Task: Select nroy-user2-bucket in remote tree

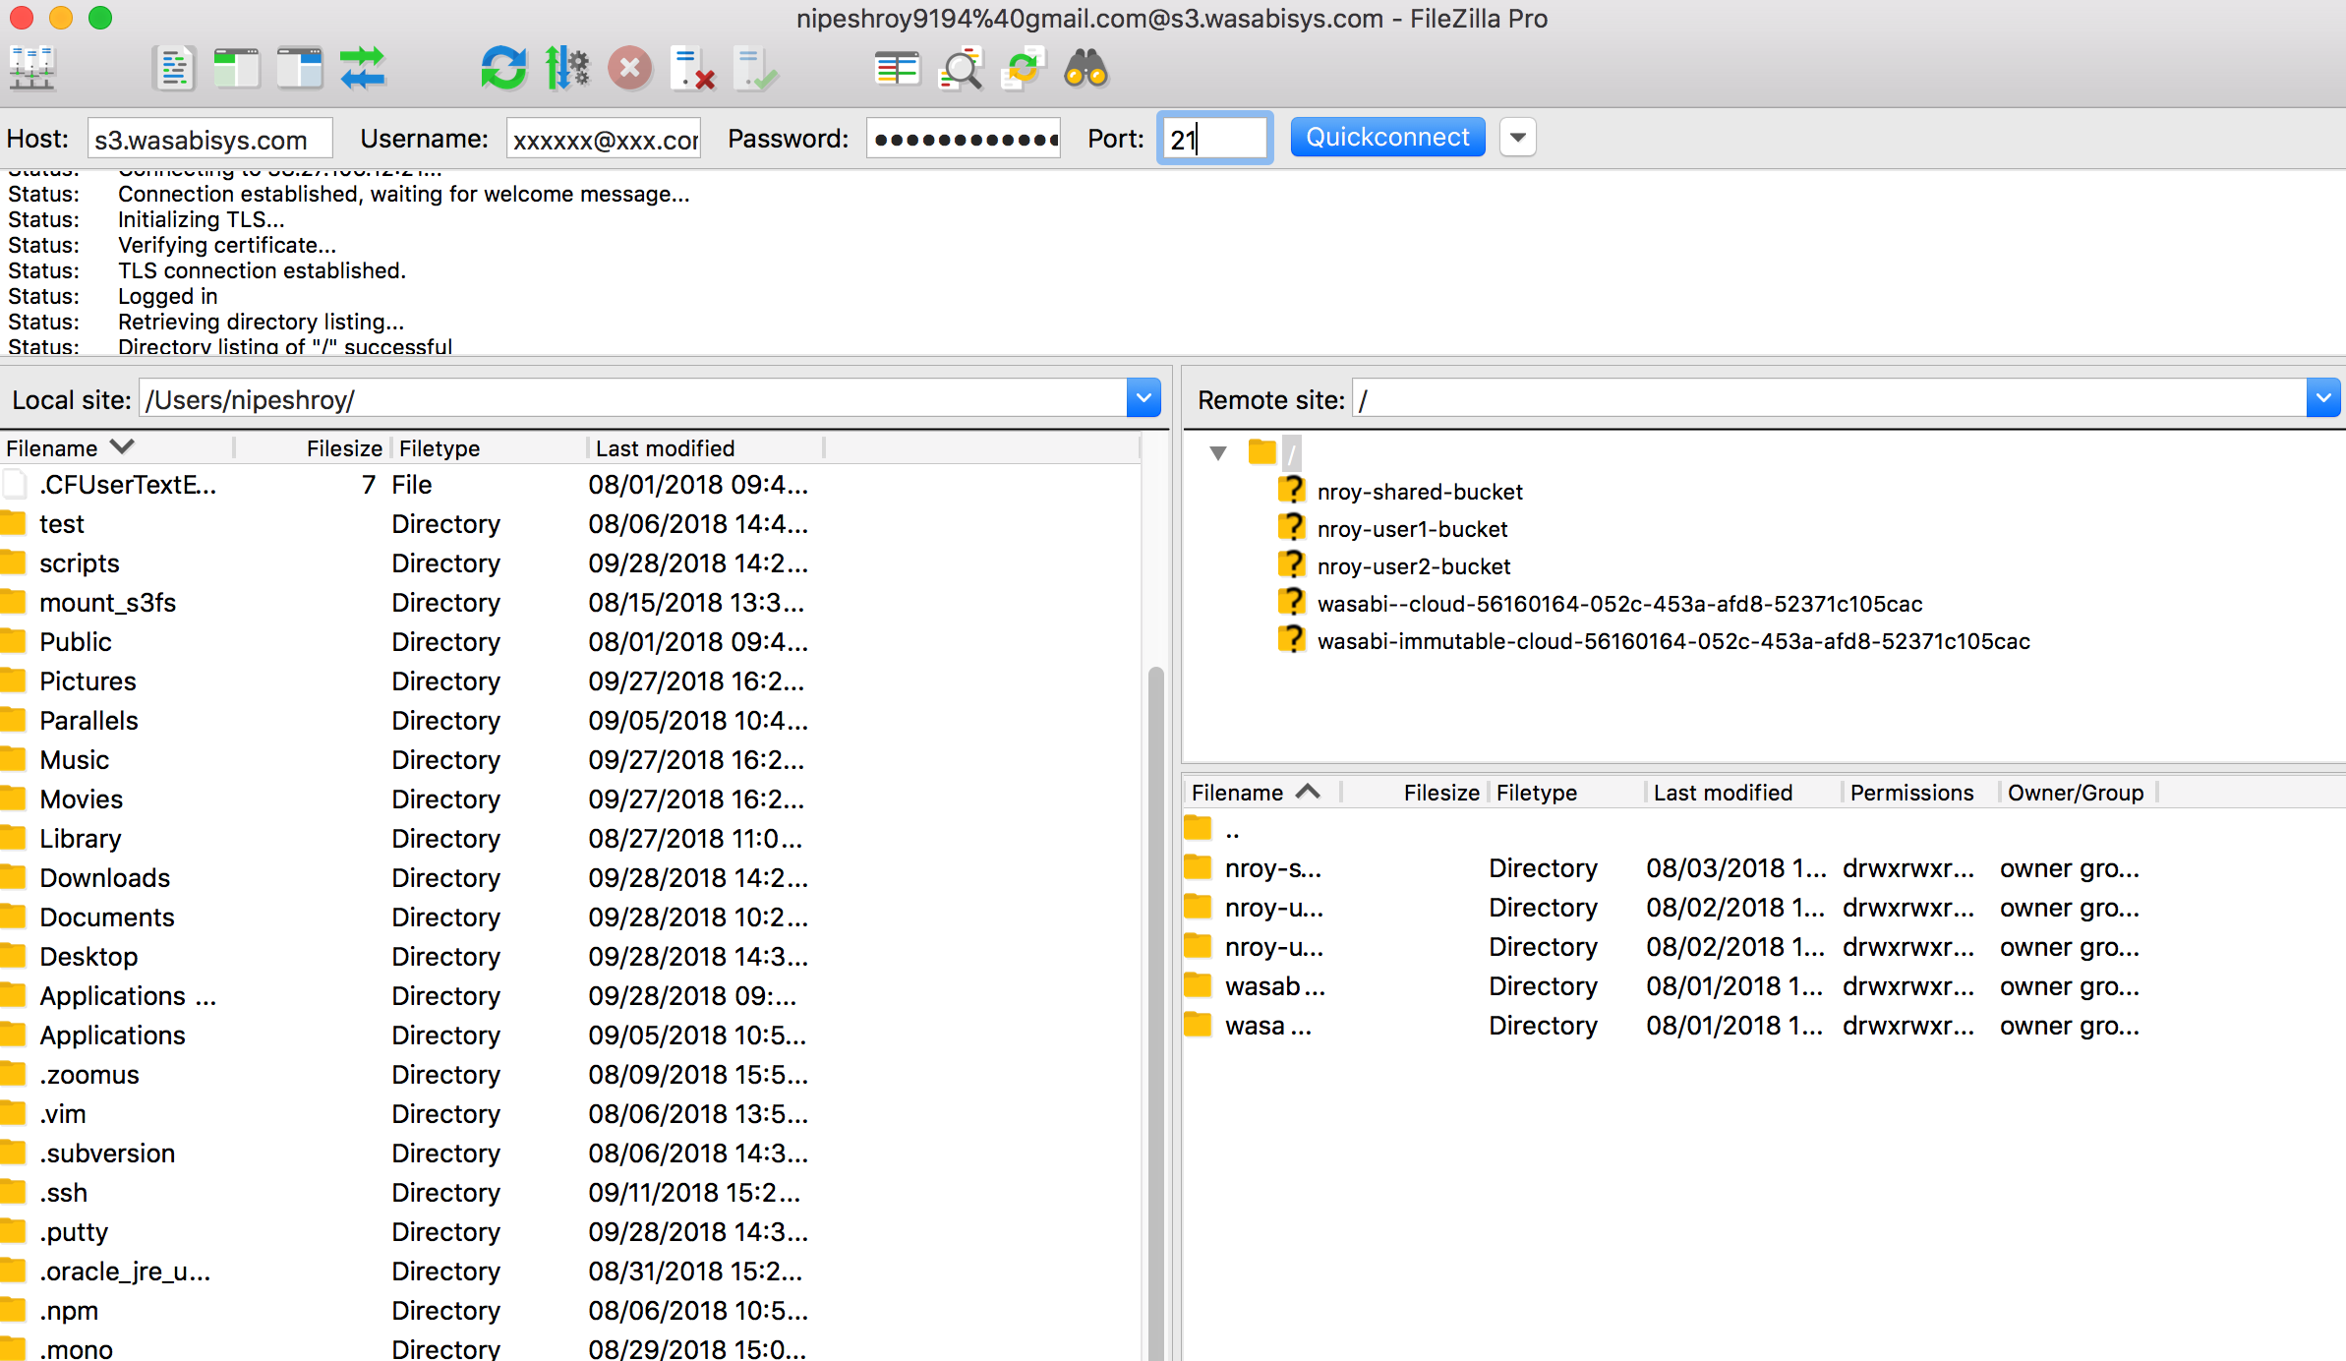Action: (1413, 566)
